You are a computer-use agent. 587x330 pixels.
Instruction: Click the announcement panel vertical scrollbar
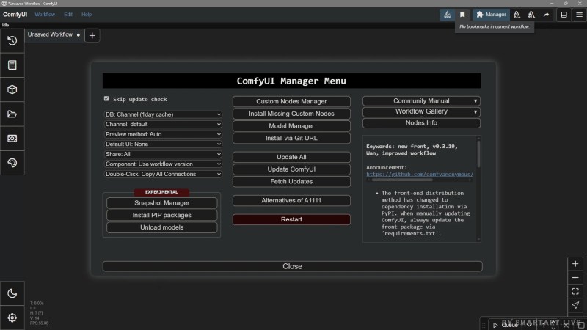pyautogui.click(x=478, y=153)
